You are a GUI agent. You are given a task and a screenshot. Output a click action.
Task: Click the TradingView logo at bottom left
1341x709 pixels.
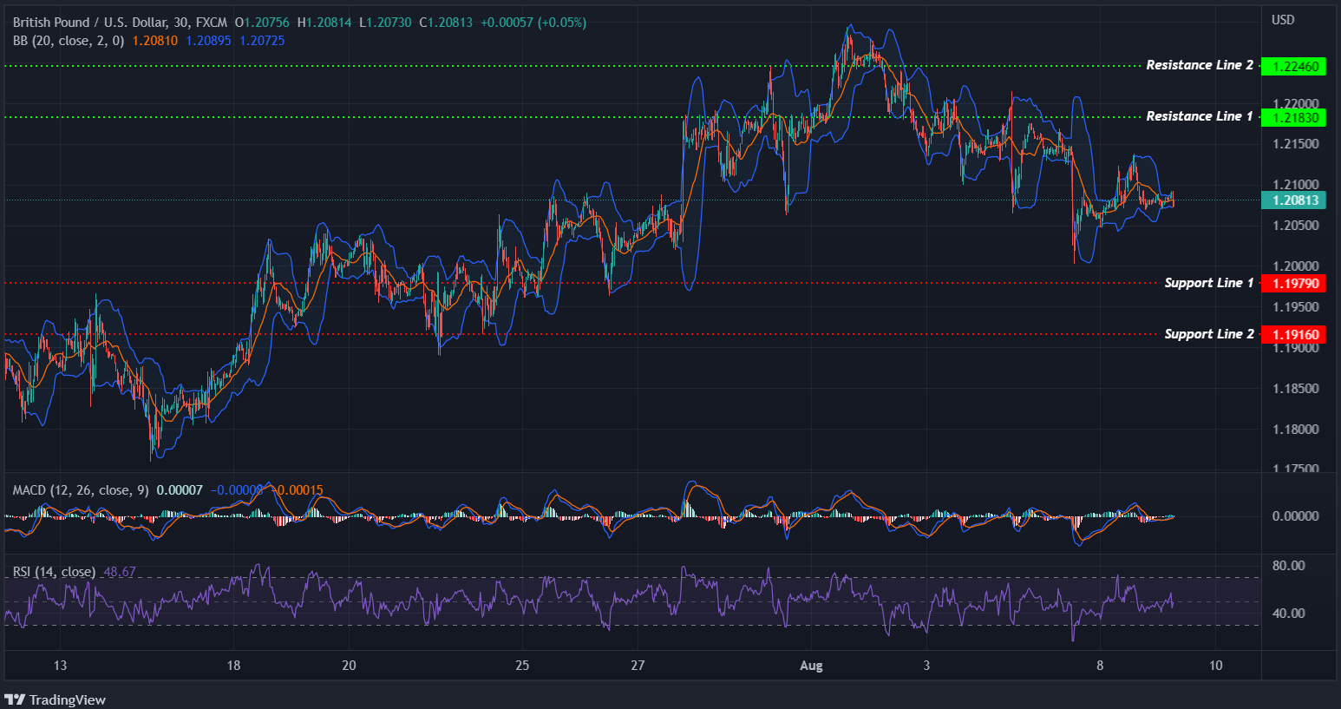click(56, 699)
